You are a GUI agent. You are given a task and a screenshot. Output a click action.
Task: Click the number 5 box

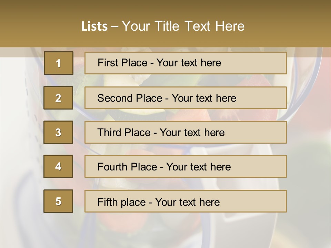58,201
